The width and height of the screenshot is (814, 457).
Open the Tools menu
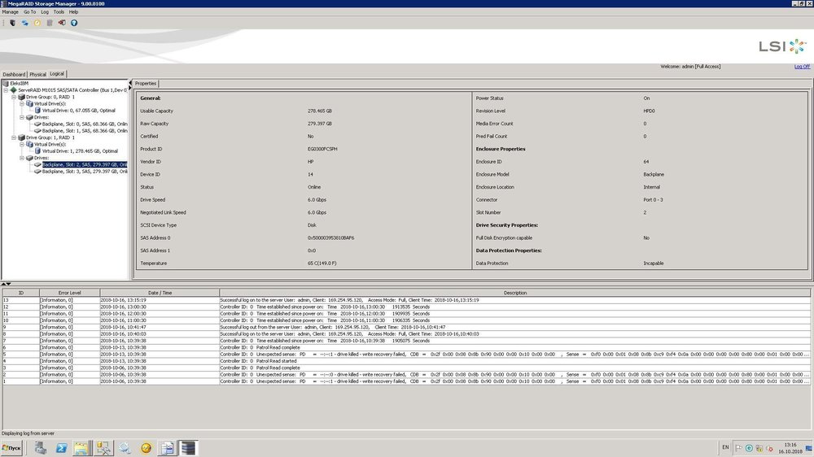[x=59, y=12]
